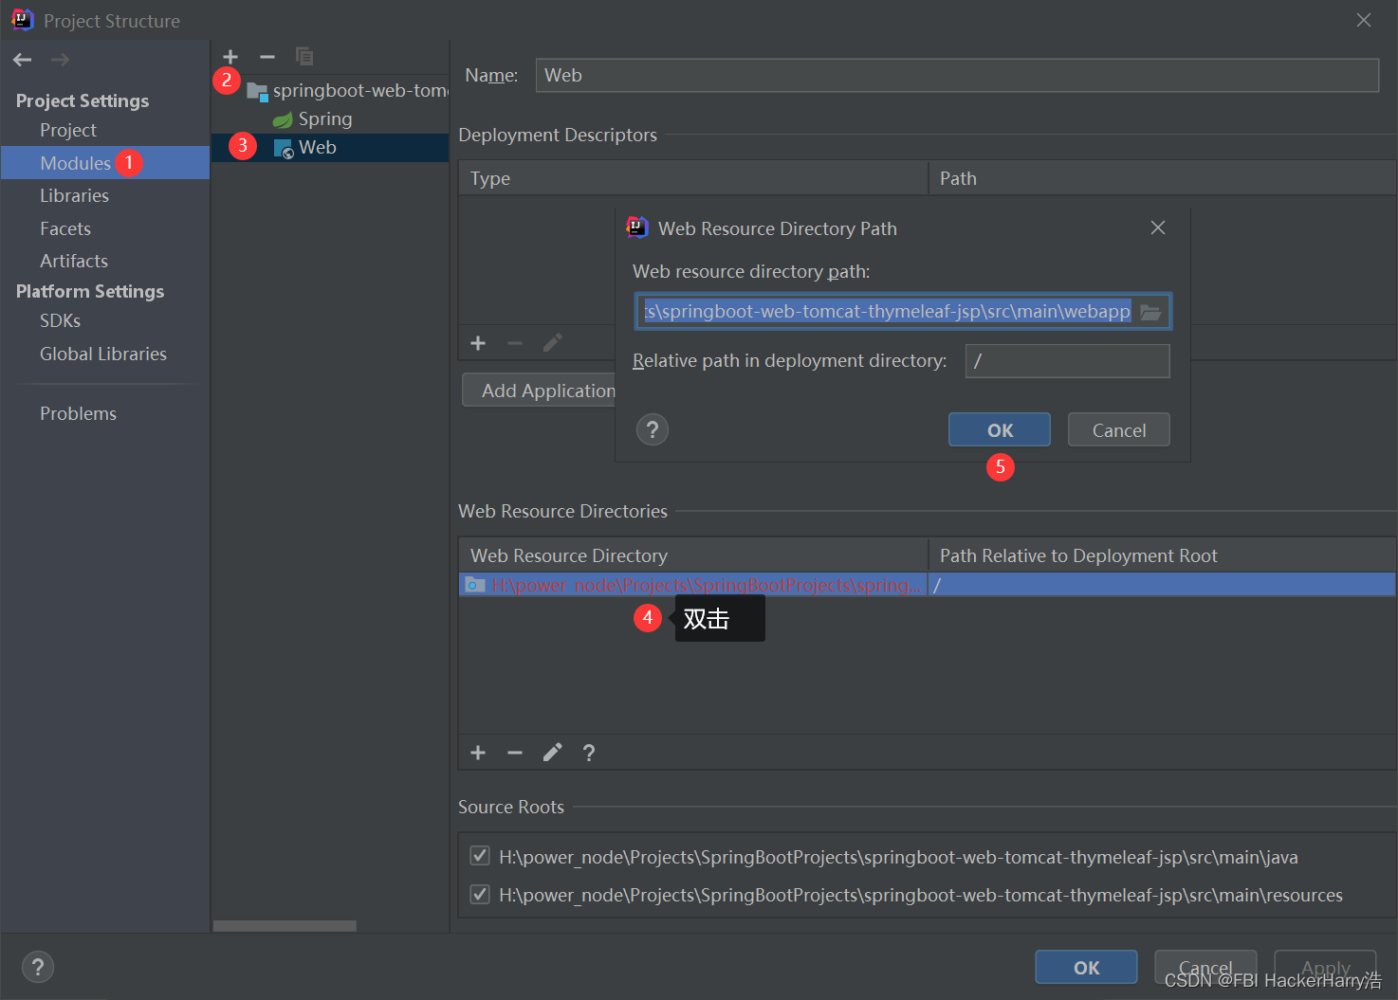The height and width of the screenshot is (1000, 1398).
Task: Open the Project settings section
Action: [68, 130]
